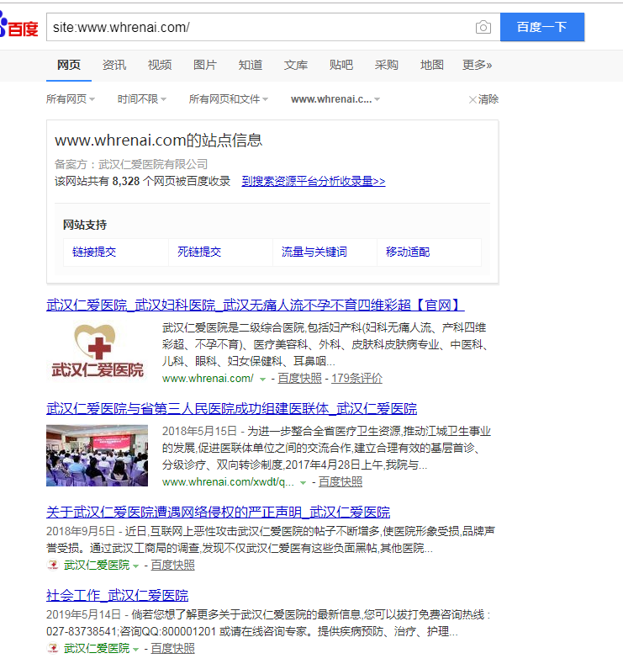Open the 知道 tab
Image resolution: width=623 pixels, height=664 pixels.
point(251,65)
